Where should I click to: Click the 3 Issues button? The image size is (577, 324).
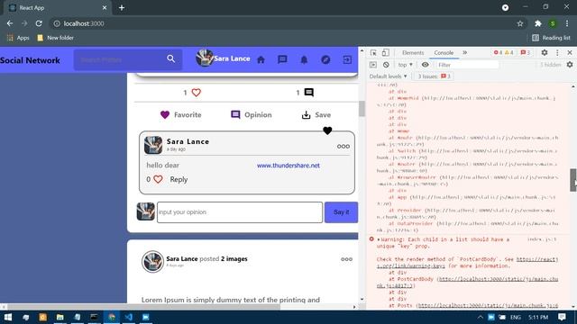(434, 76)
